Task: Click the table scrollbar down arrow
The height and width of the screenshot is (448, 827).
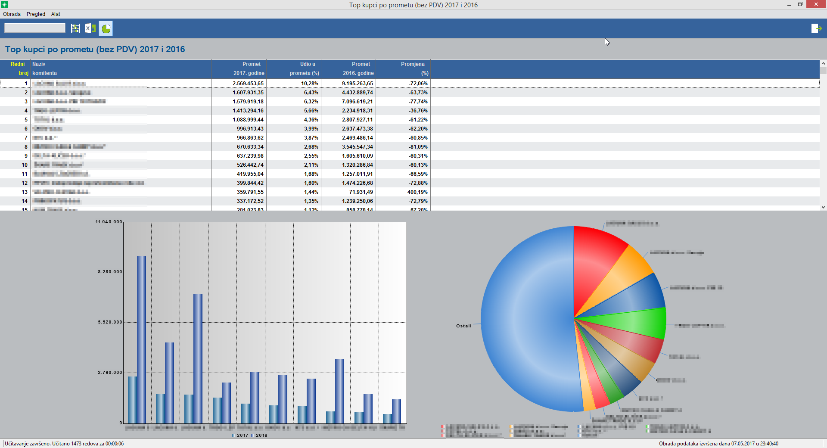Action: pyautogui.click(x=823, y=207)
